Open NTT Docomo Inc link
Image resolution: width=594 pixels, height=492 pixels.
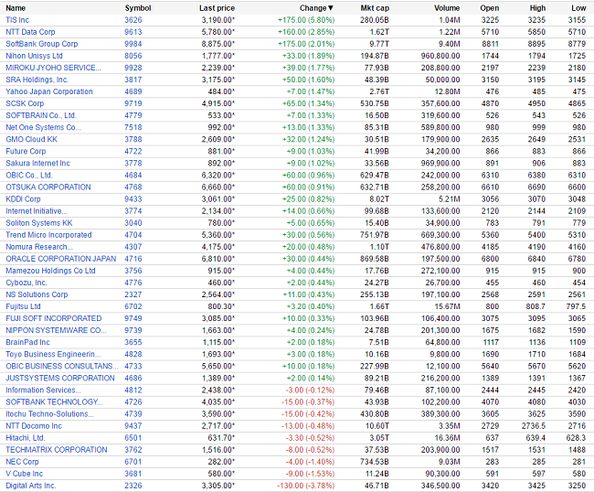click(34, 426)
